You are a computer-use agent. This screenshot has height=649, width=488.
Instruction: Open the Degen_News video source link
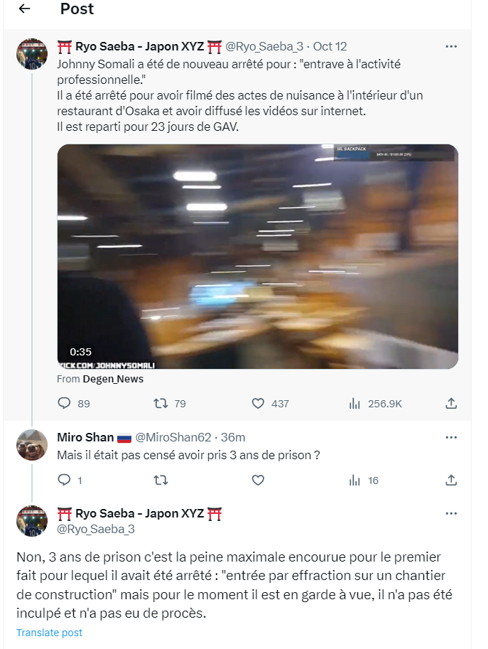tap(113, 379)
